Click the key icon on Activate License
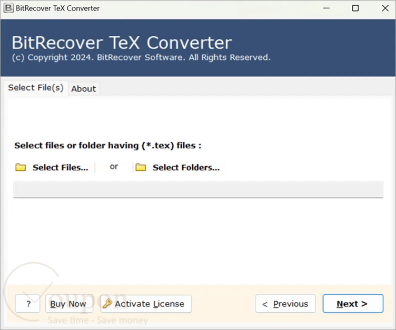The image size is (396, 330). click(x=107, y=304)
